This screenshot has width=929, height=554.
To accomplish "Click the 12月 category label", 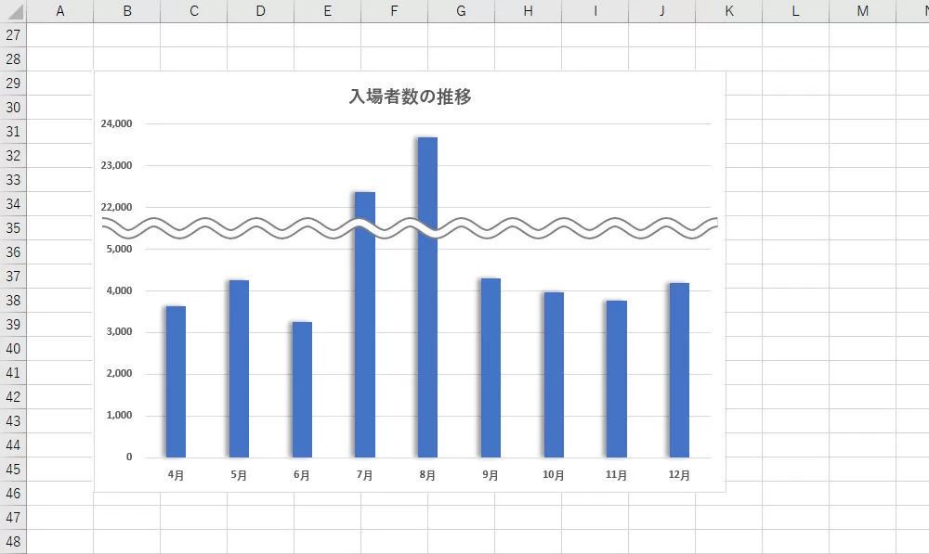I will (x=680, y=475).
